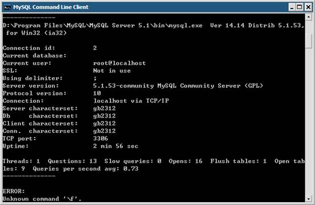This screenshot has height=205, width=315.
Task: Maximize the MySQL Command Line Client window
Action: coord(300,7)
